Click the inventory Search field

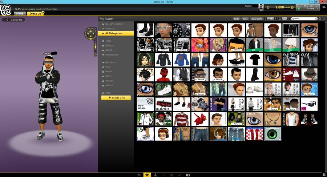pos(304,19)
